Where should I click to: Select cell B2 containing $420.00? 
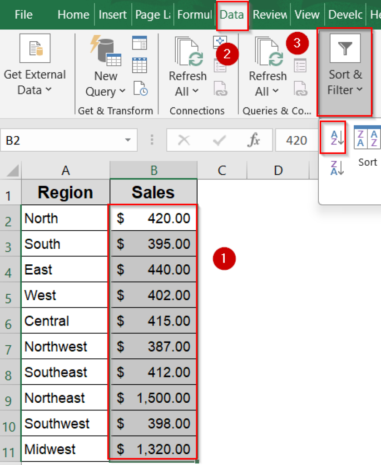[153, 218]
